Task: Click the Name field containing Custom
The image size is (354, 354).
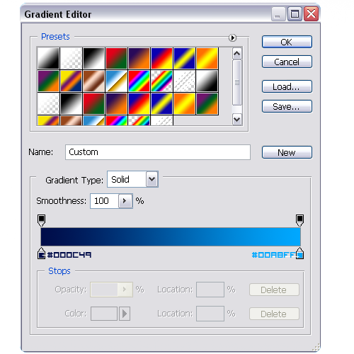Action: pos(158,152)
